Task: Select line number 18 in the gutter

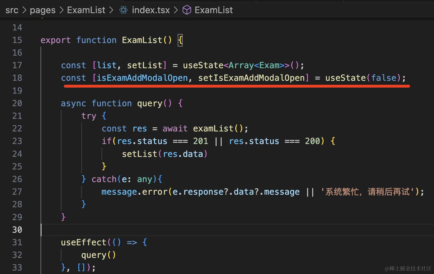Action: point(17,78)
